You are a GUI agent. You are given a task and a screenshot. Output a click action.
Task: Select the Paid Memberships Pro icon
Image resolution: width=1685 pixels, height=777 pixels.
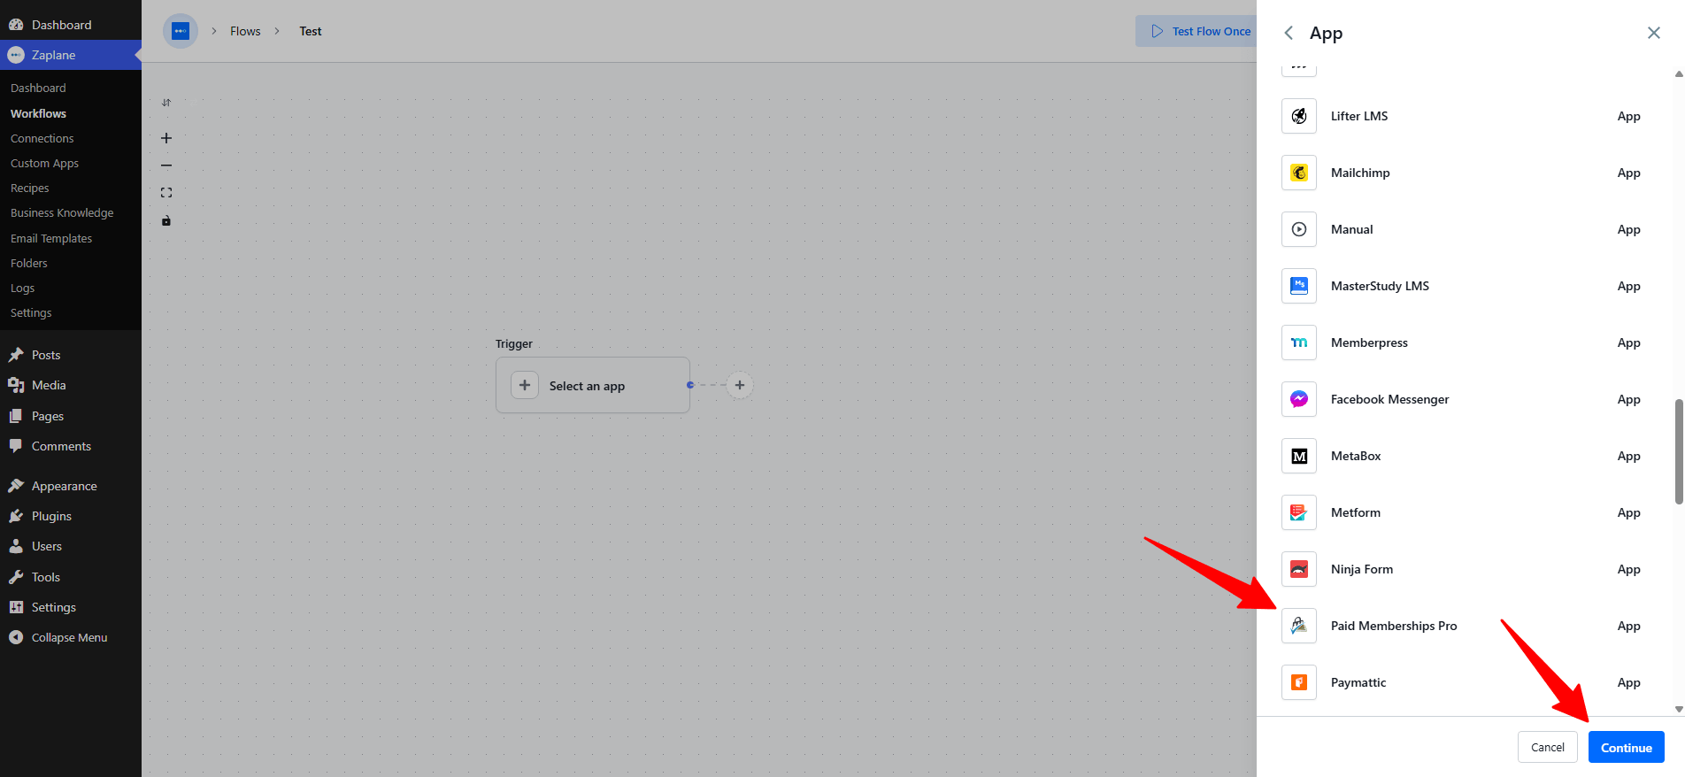(1299, 626)
